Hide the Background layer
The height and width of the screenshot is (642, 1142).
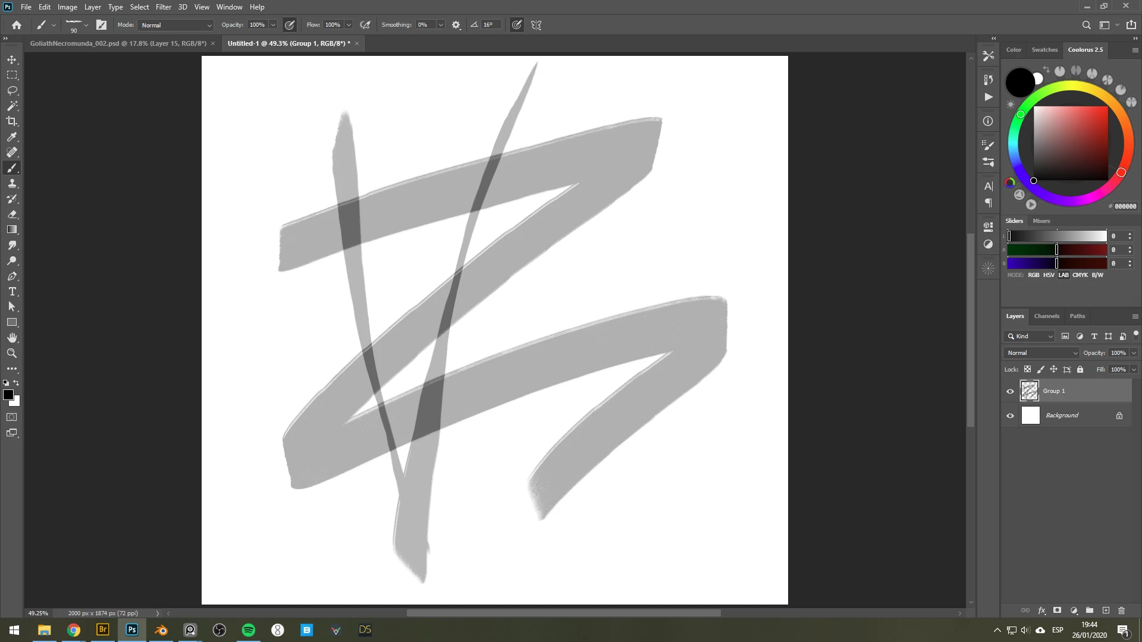1010,416
